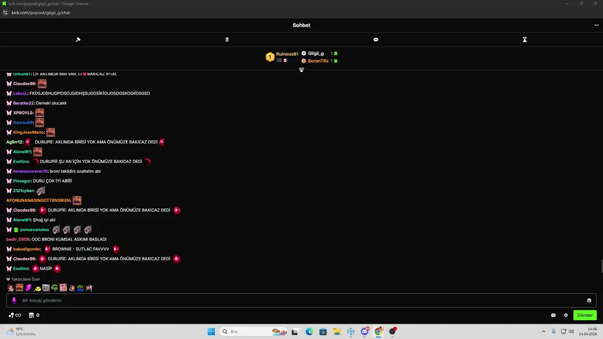The height and width of the screenshot is (339, 603).
Task: Open Ruinous61 profile from leaderboard
Action: [287, 54]
